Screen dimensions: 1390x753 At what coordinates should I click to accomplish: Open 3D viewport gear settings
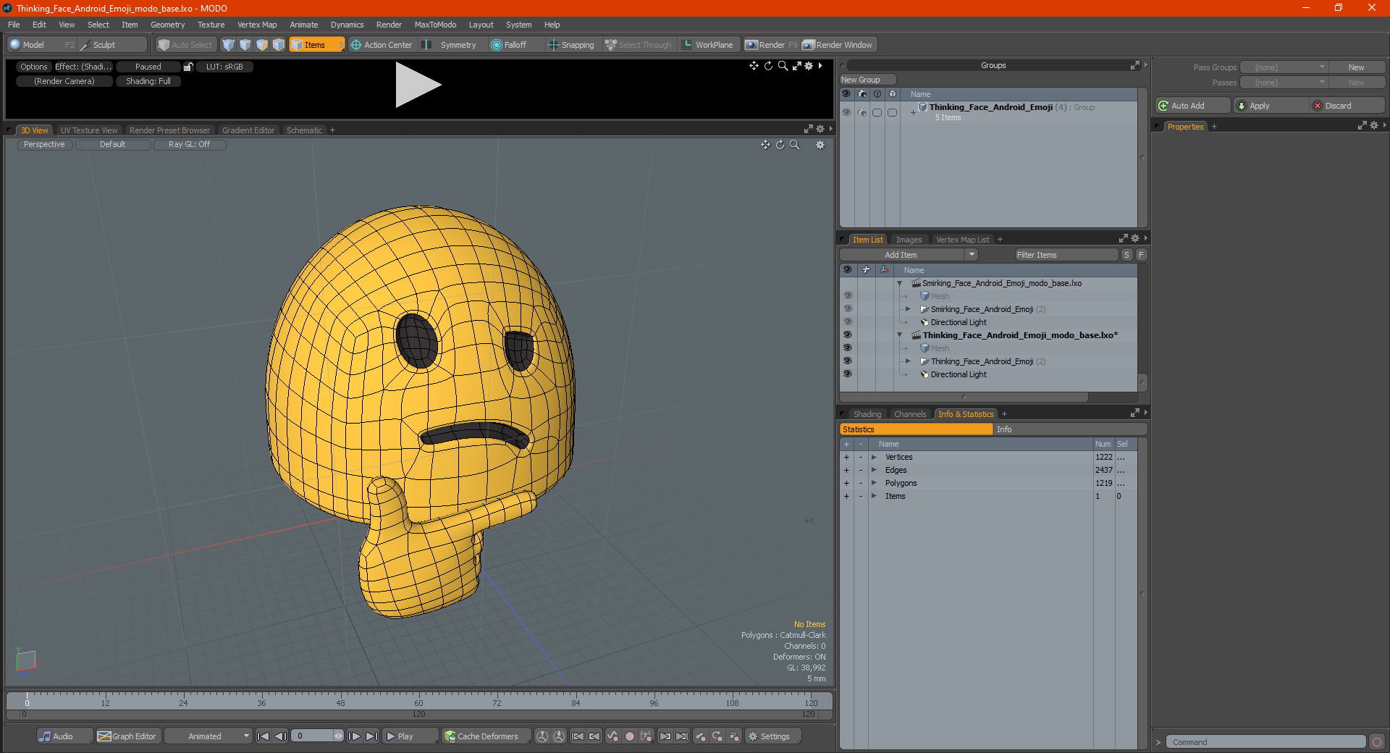pos(820,145)
